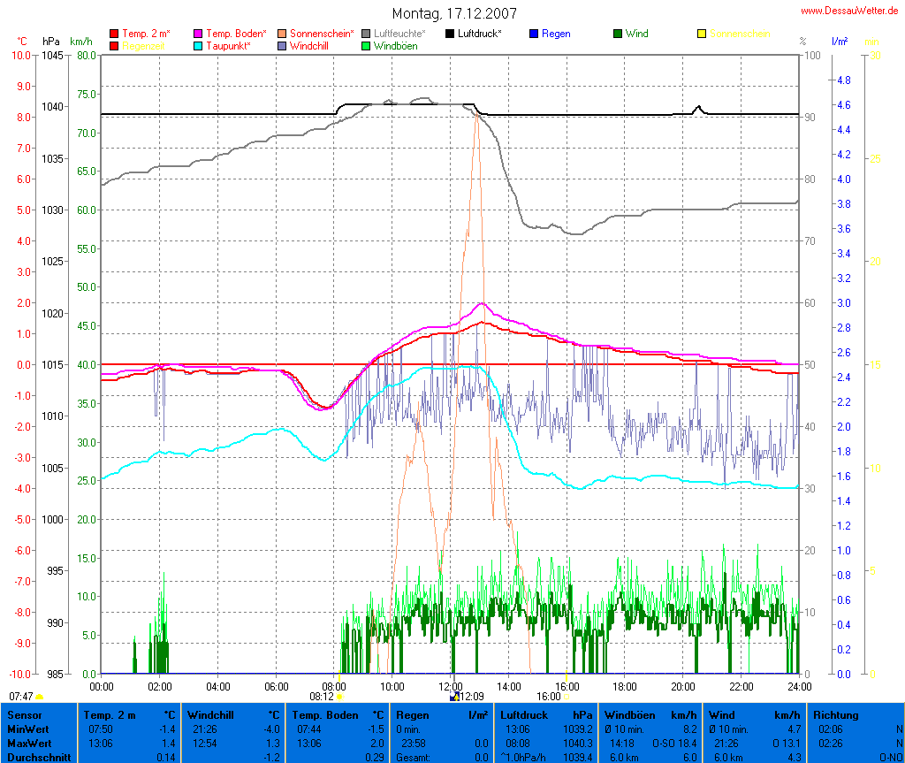Click the black Luftdruck legend square
Image resolution: width=905 pixels, height=763 pixels.
450,34
